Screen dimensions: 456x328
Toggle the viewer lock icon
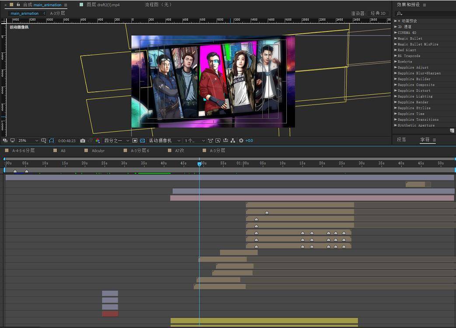pyautogui.click(x=18, y=5)
